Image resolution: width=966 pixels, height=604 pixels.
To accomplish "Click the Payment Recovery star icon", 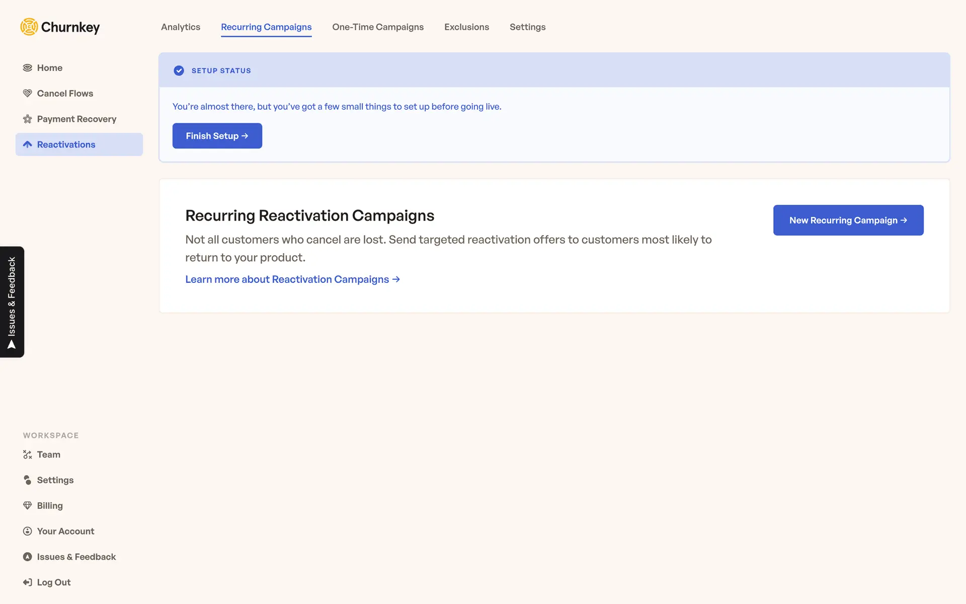I will coord(28,119).
